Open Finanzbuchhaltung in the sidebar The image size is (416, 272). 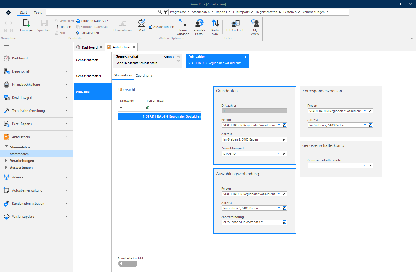pyautogui.click(x=36, y=85)
